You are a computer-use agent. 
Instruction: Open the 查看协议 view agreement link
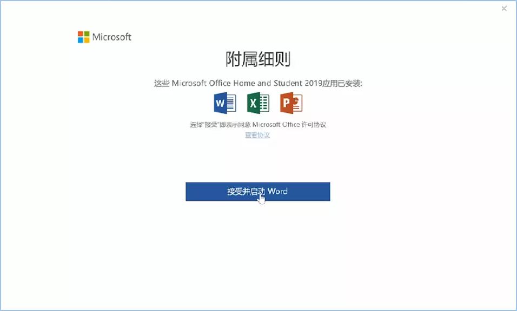point(257,135)
